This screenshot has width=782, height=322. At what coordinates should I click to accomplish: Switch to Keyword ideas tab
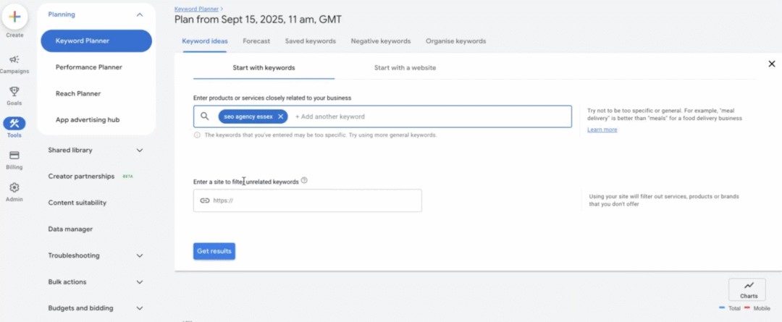(204, 41)
